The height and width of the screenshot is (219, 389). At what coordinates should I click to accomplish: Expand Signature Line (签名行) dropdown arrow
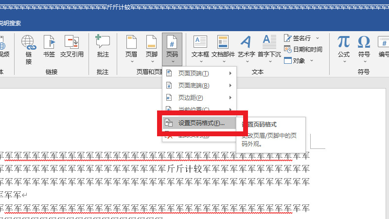[318, 38]
